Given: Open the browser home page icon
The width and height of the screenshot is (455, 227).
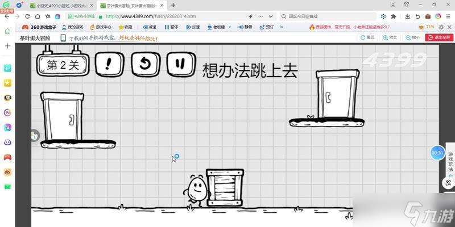Looking at the screenshot, I should tap(38, 16).
